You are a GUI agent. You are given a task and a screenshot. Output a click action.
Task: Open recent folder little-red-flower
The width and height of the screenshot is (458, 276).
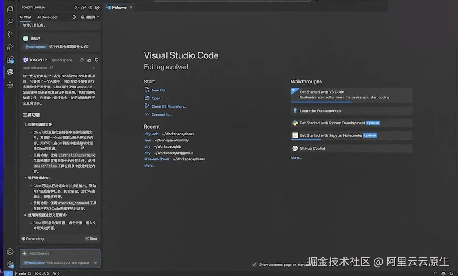tap(157, 159)
